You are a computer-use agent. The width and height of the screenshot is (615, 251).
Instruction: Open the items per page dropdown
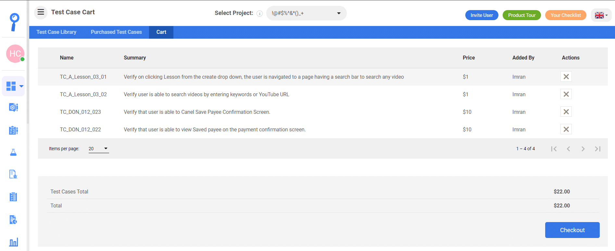(99, 149)
